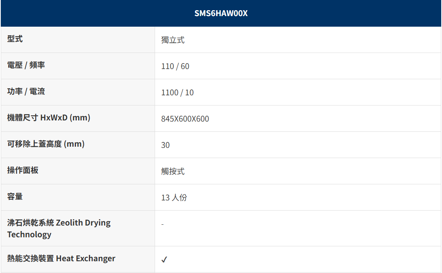This screenshot has width=442, height=273.
Task: Click the 操作面板 row label
Action: [23, 170]
